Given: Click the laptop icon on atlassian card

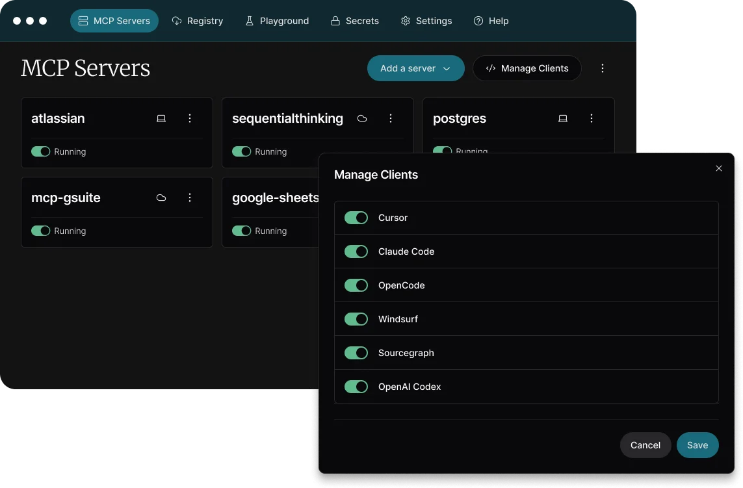Looking at the screenshot, I should 161,118.
